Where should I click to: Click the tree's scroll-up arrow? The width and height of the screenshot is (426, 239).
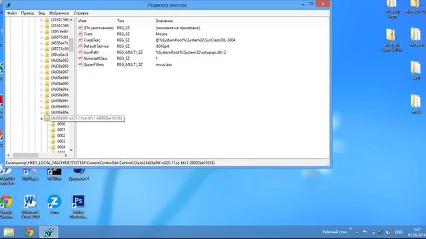(x=71, y=20)
